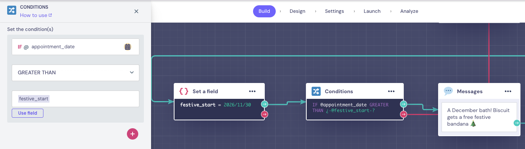
Task: Open the Settings tab
Action: pyautogui.click(x=334, y=11)
